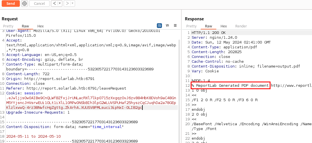
Task: Open Repeater request settings gear
Action: pyautogui.click(x=25, y=4)
